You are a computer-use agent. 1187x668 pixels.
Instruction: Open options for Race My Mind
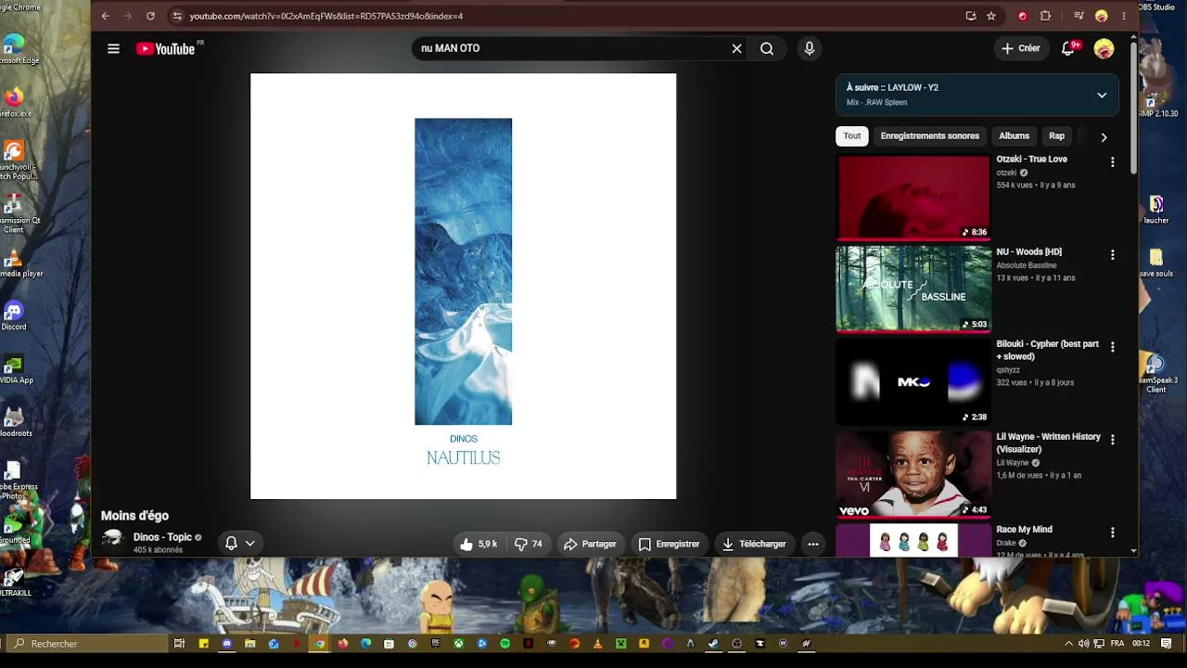pos(1113,533)
